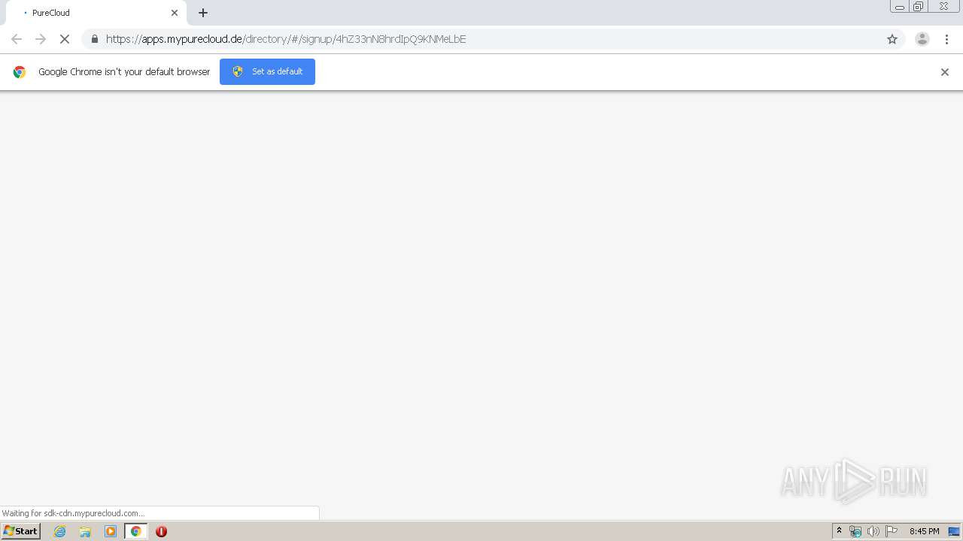
Task: Click the Chrome logo in the infobar
Action: point(20,72)
